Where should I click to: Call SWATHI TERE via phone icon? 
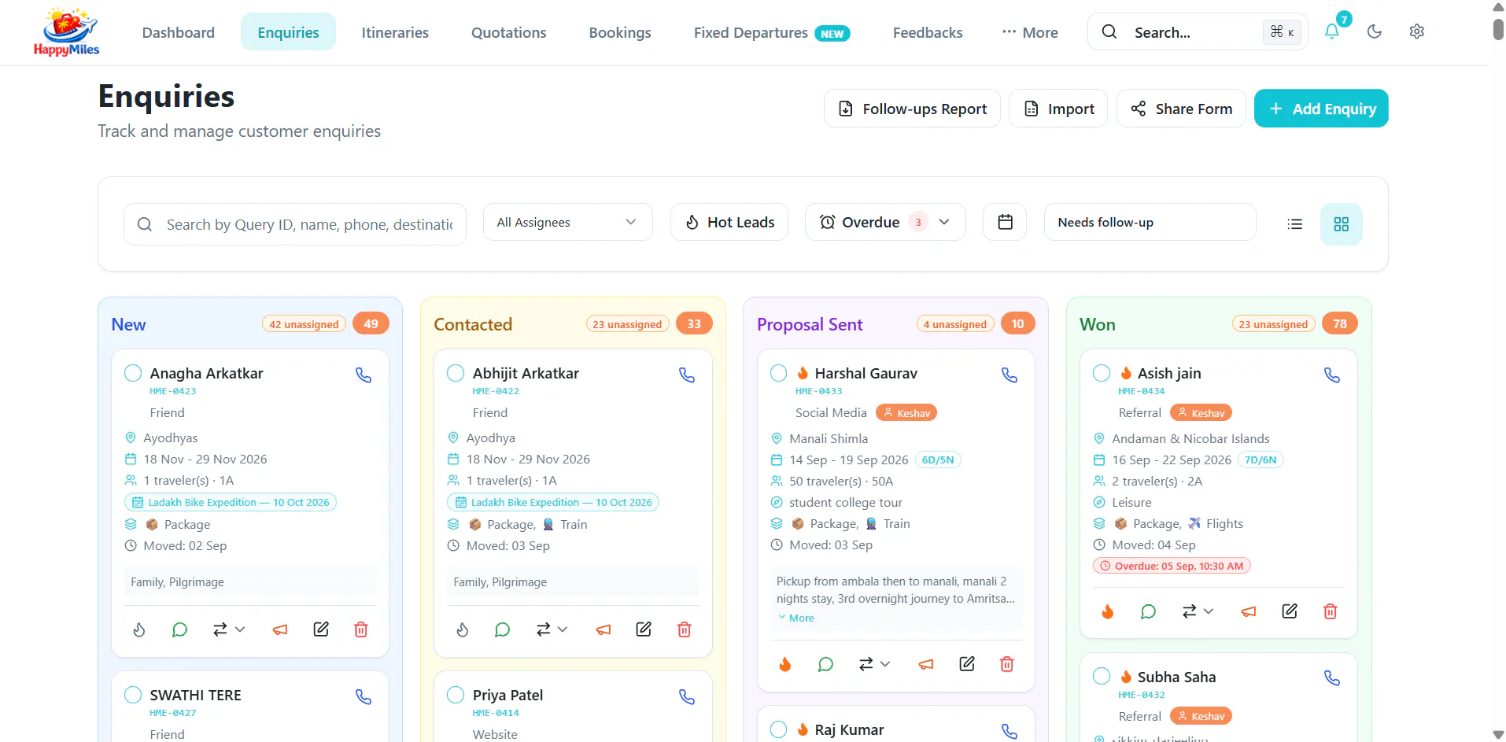(x=364, y=697)
